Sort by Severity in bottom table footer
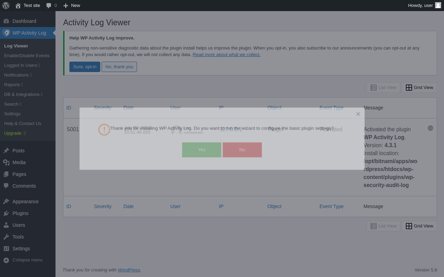Image resolution: width=444 pixels, height=277 pixels. pos(103,206)
